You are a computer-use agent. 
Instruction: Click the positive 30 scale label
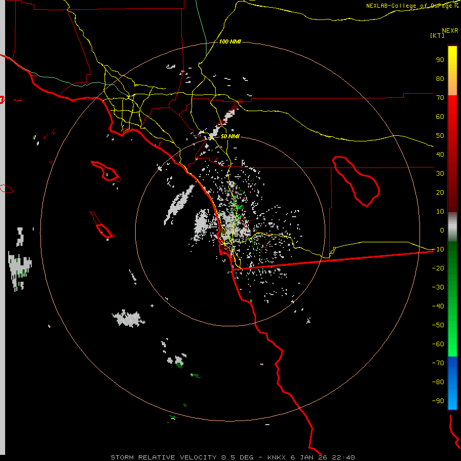coord(440,174)
